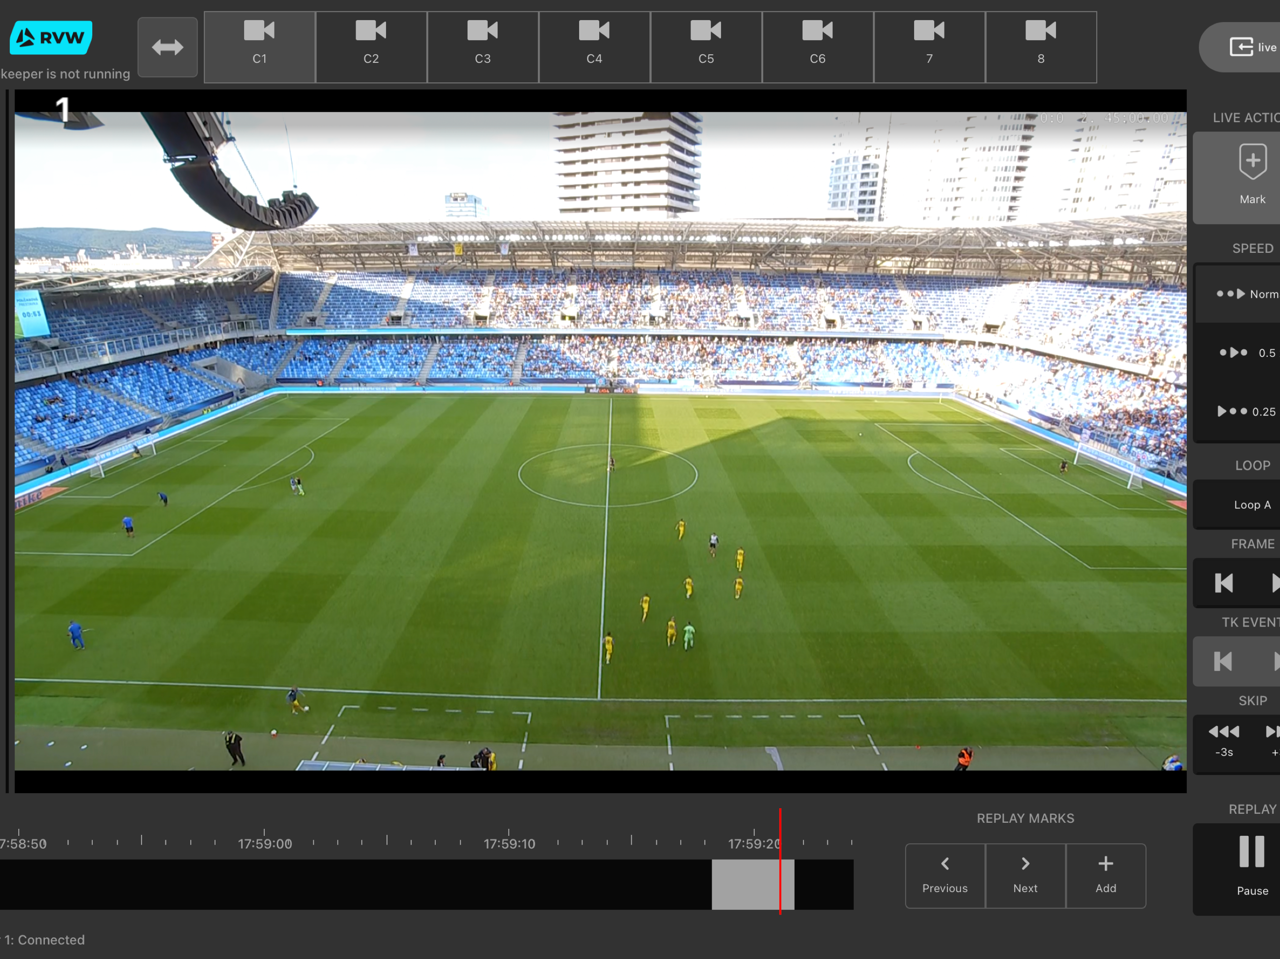Screen dimensions: 1280x959
Task: Go to Previous replay mark
Action: 945,876
